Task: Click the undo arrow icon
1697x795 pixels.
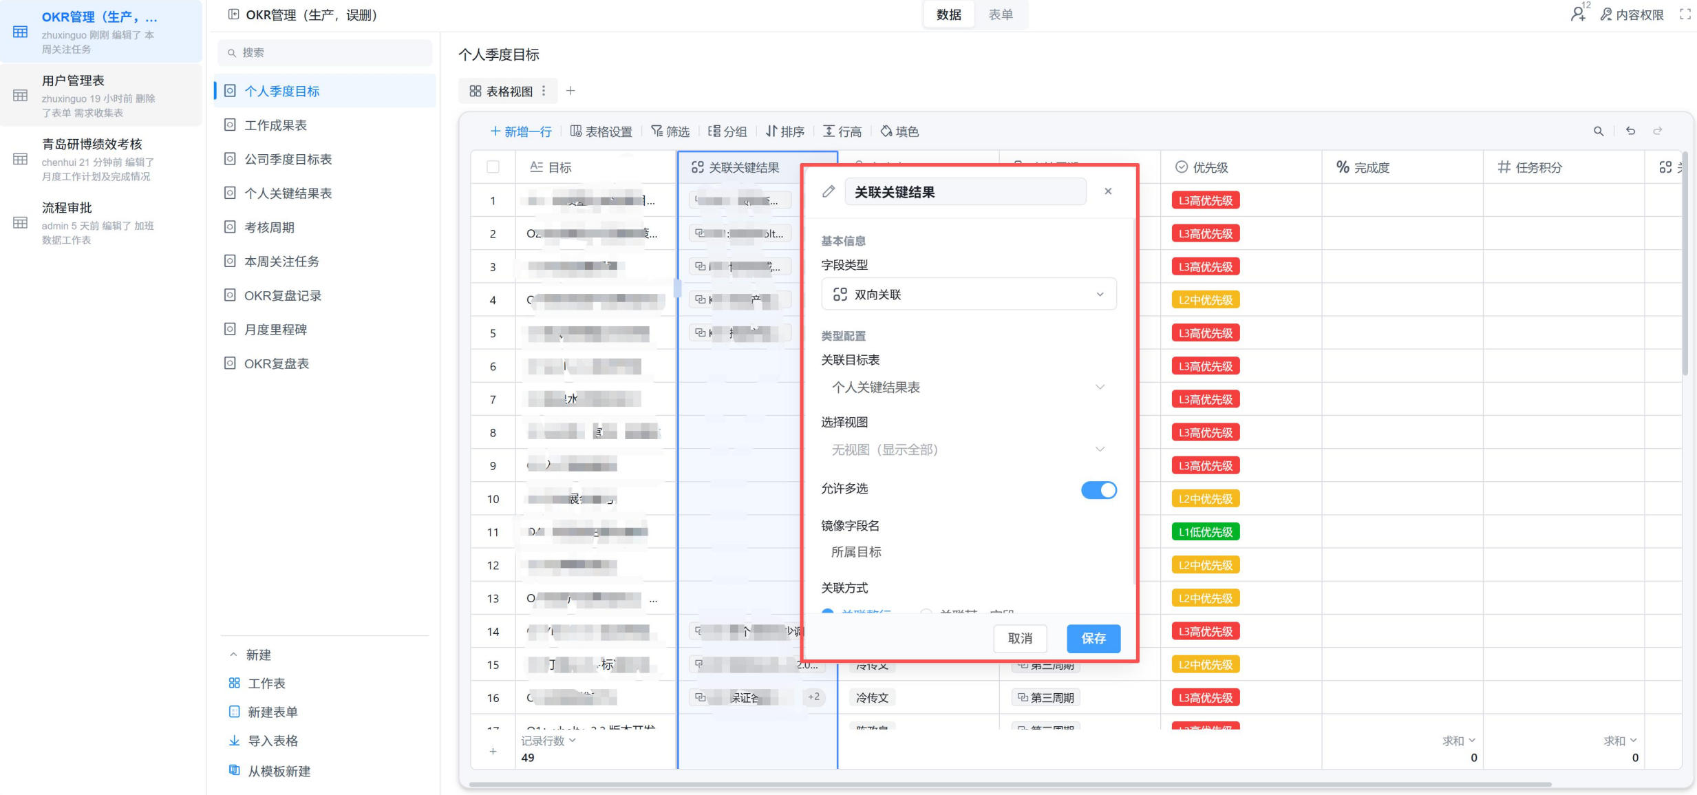Action: point(1630,131)
